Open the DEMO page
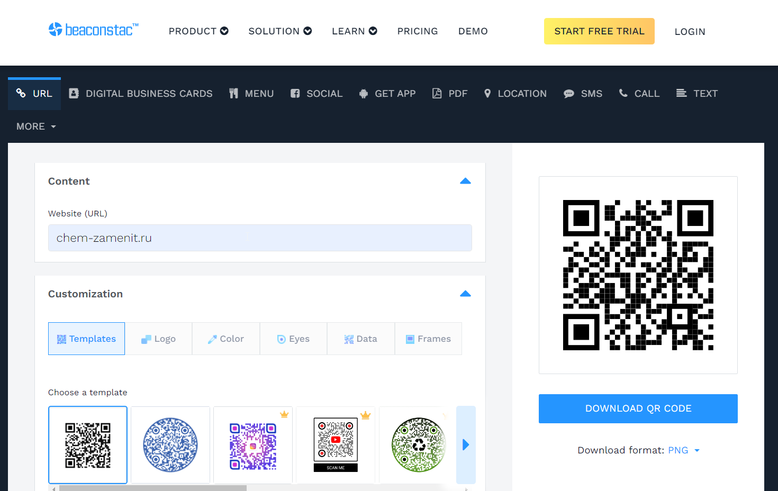 (473, 31)
